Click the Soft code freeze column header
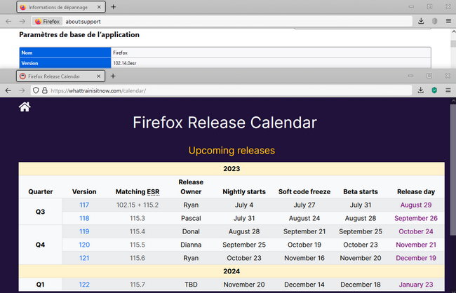 pyautogui.click(x=304, y=192)
